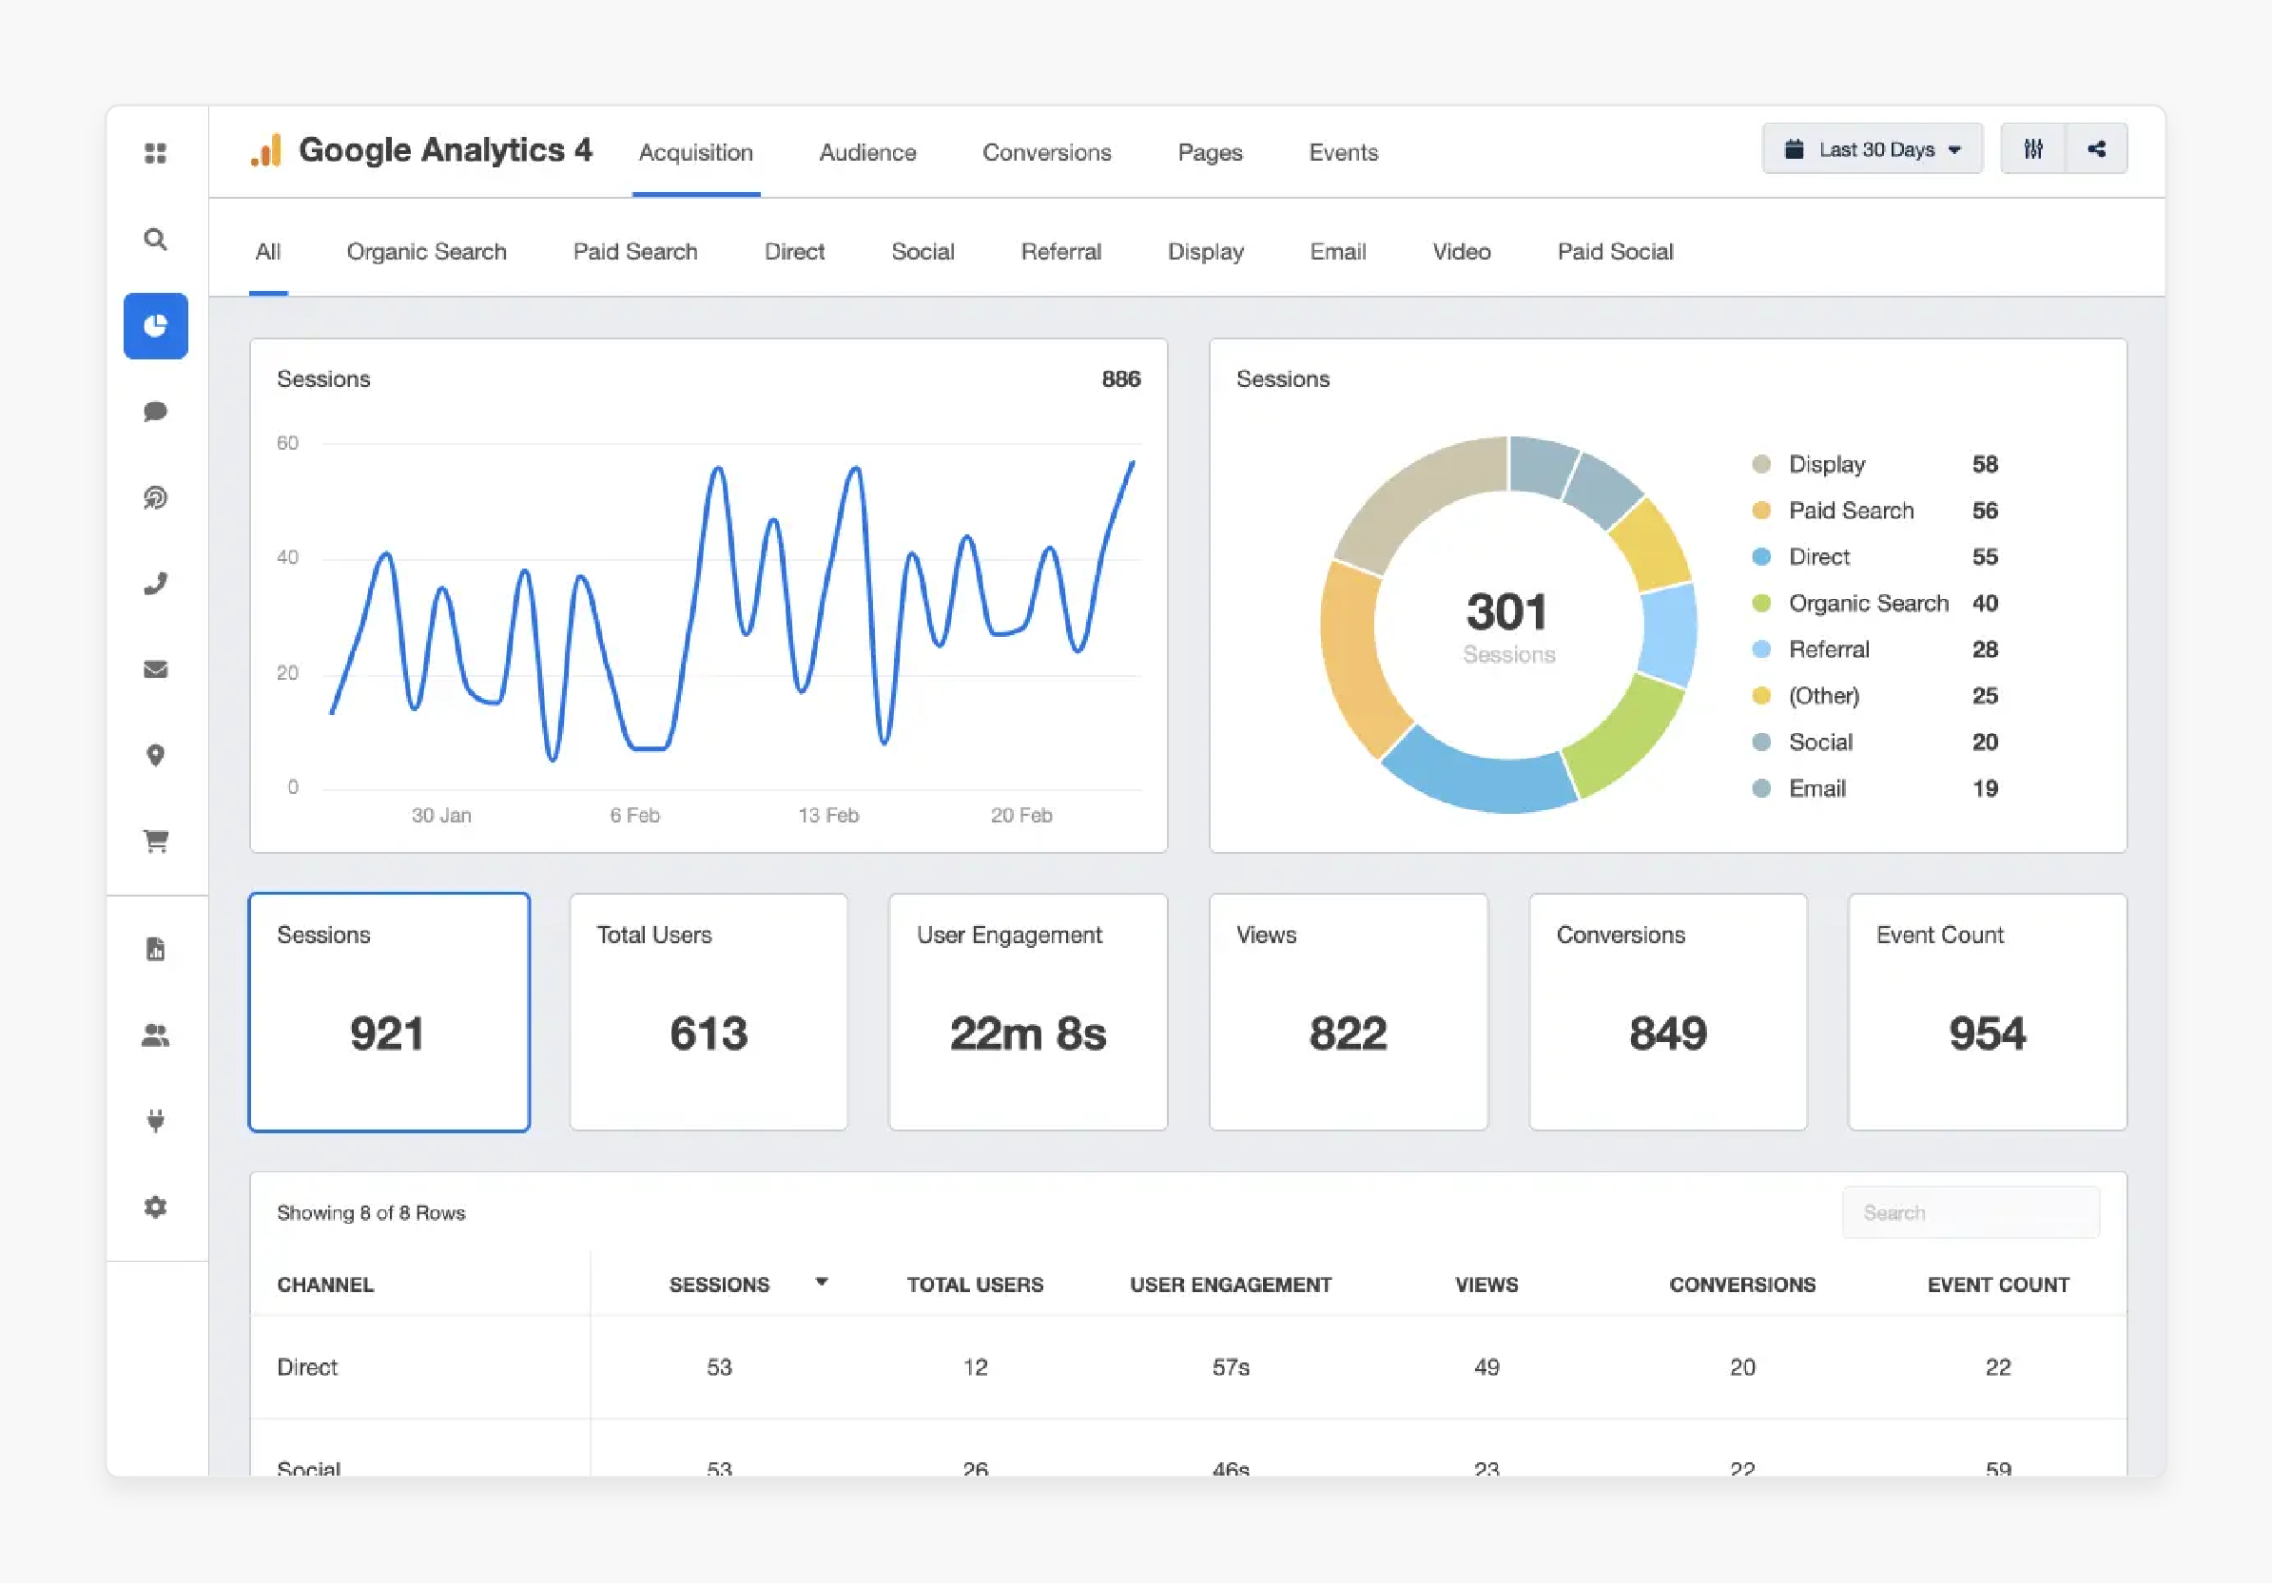
Task: Click the Social legend color dot
Action: [1761, 742]
